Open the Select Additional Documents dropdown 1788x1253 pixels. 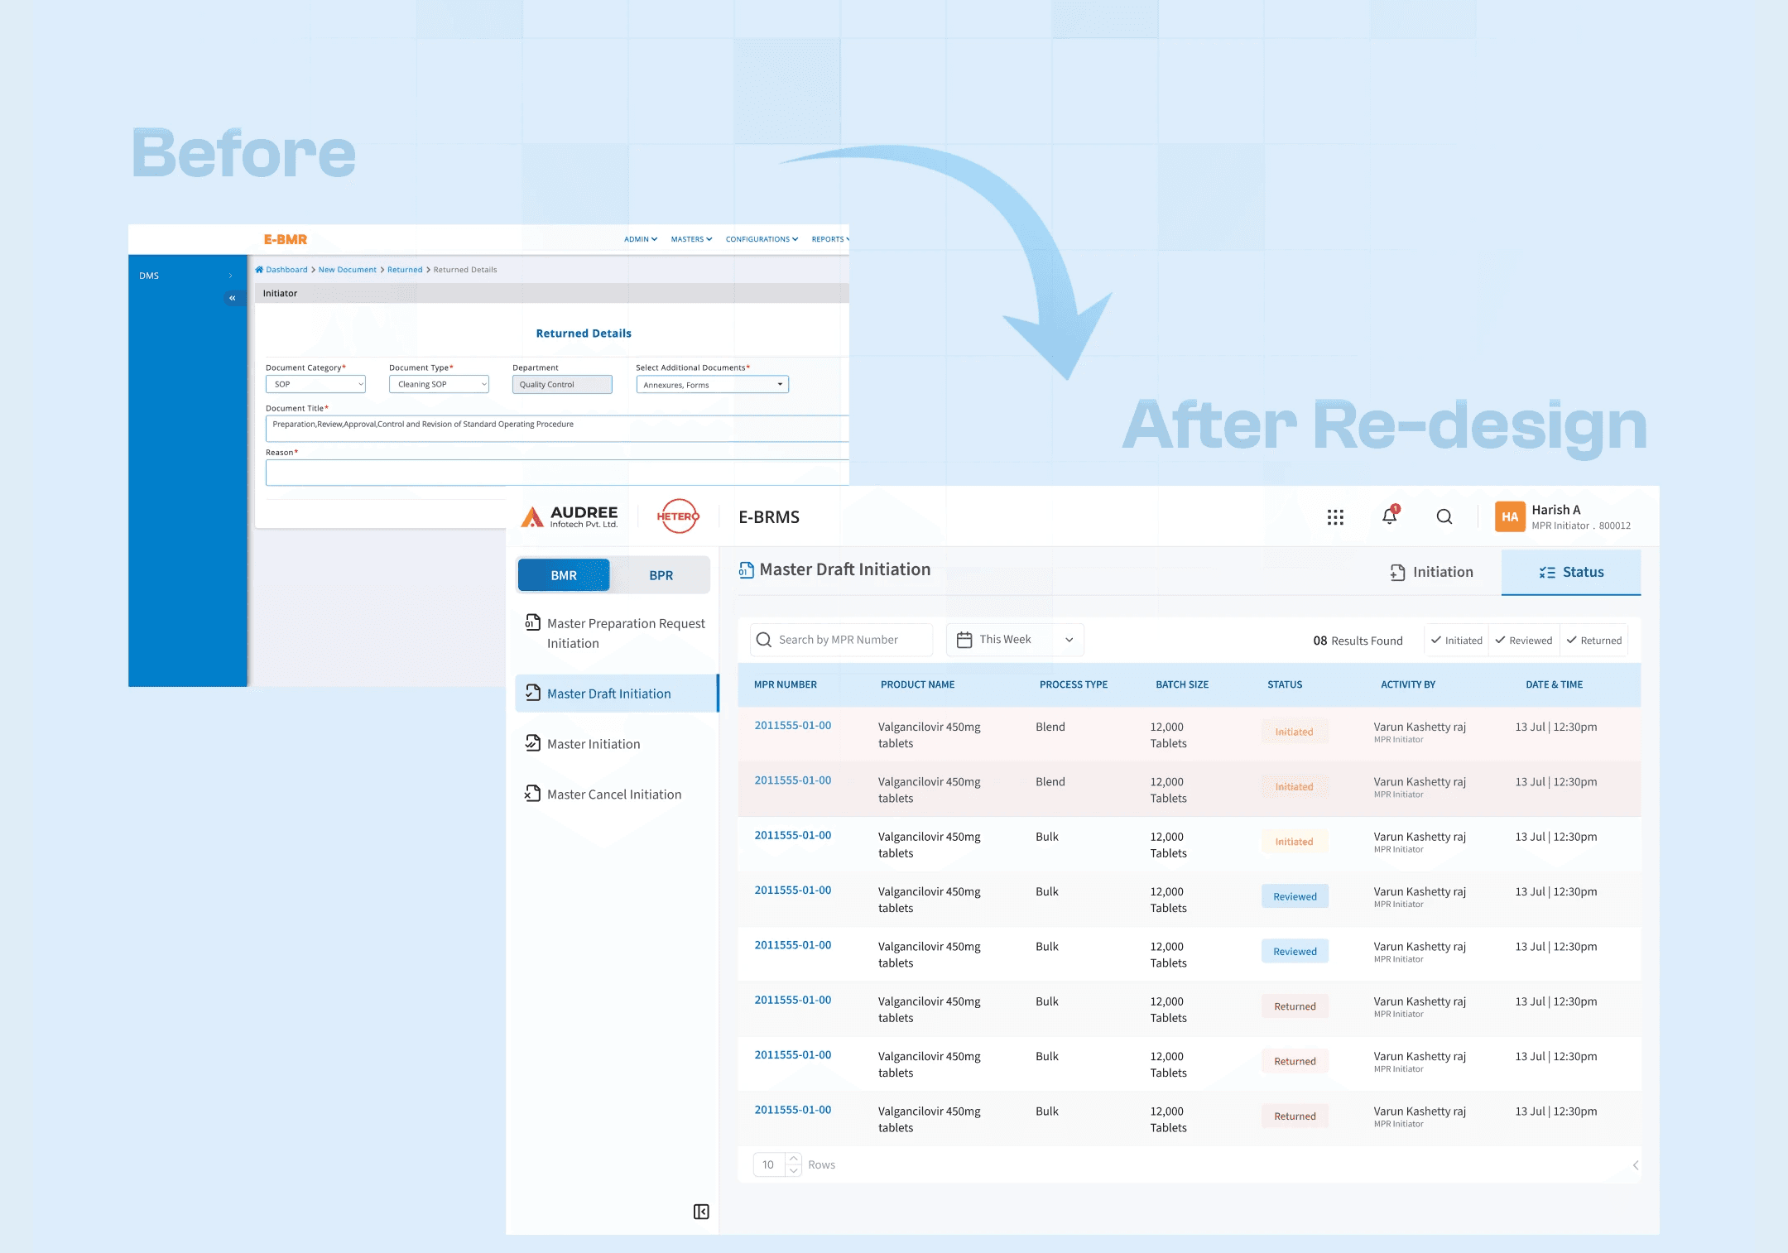tap(712, 385)
